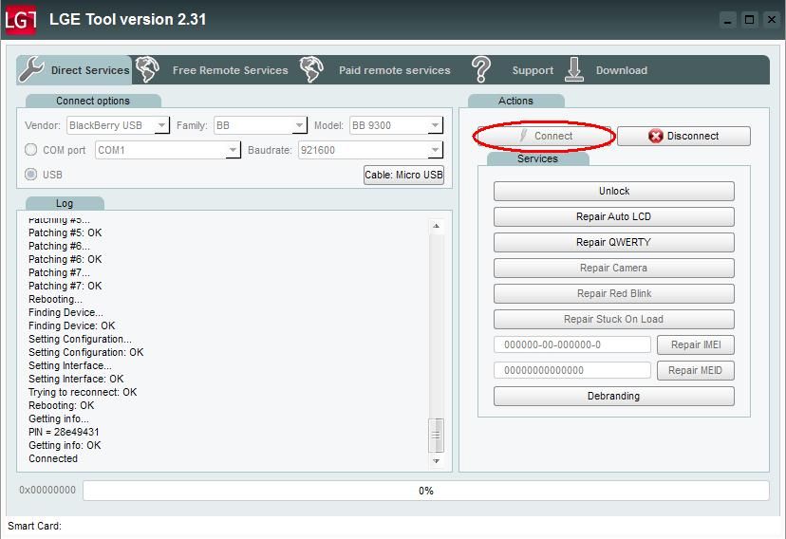This screenshot has width=786, height=539.
Task: Click the 'Setting Interface: OK' log line
Action: click(76, 379)
